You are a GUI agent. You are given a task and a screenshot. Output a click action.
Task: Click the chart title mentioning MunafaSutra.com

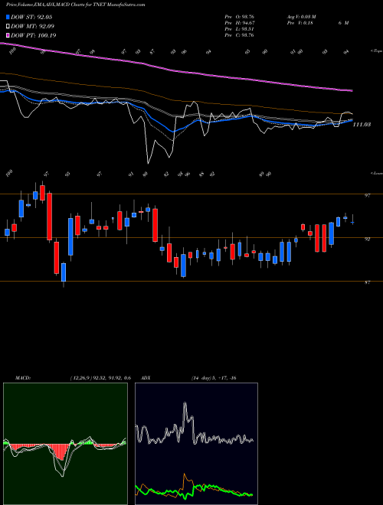click(75, 5)
